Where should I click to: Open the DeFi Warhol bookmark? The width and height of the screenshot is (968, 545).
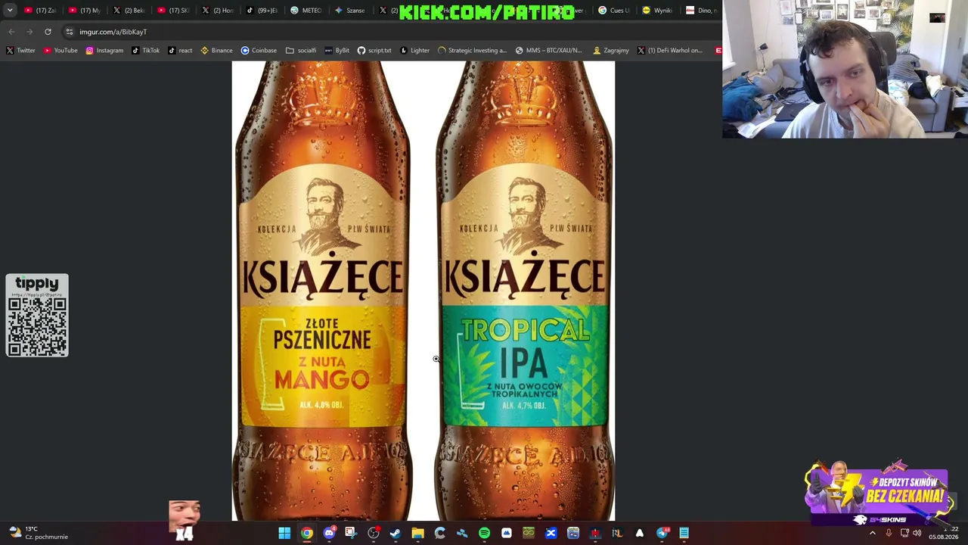(669, 51)
